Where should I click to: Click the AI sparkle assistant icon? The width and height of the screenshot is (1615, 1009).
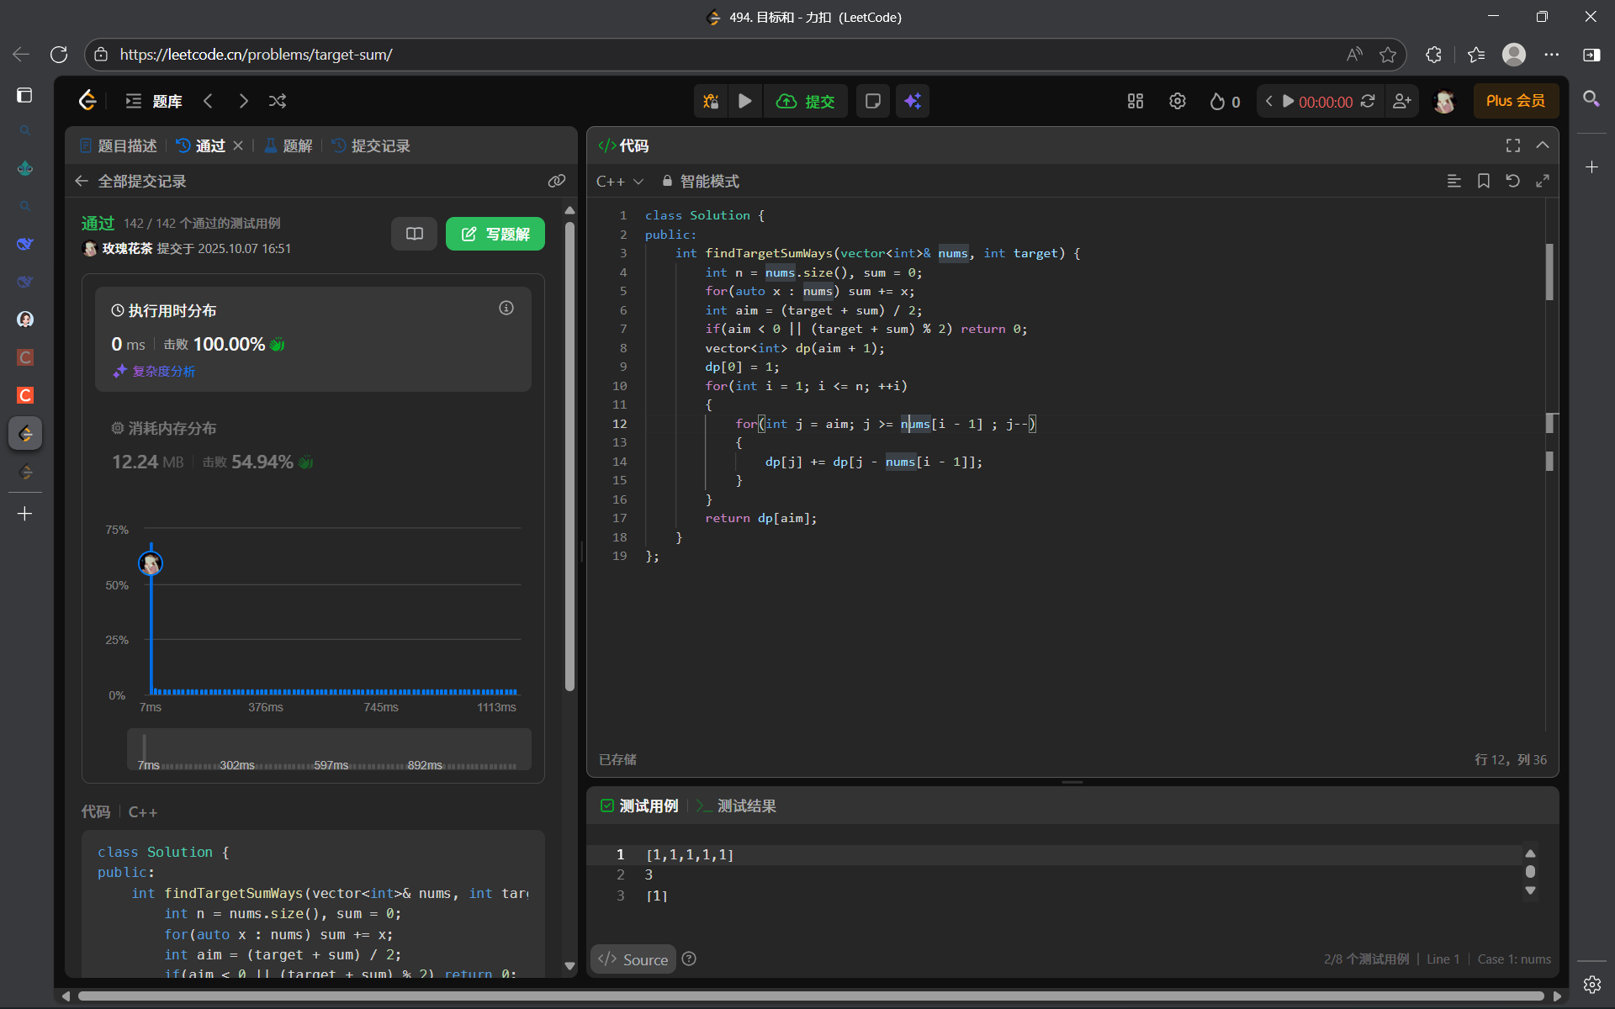tap(913, 101)
